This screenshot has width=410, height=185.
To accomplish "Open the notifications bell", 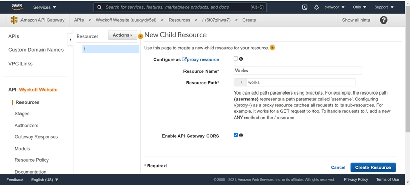I will pyautogui.click(x=316, y=7).
